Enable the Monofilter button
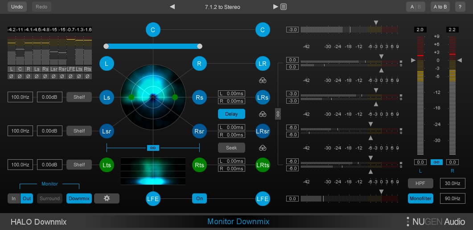The height and width of the screenshot is (230, 473). 420,198
